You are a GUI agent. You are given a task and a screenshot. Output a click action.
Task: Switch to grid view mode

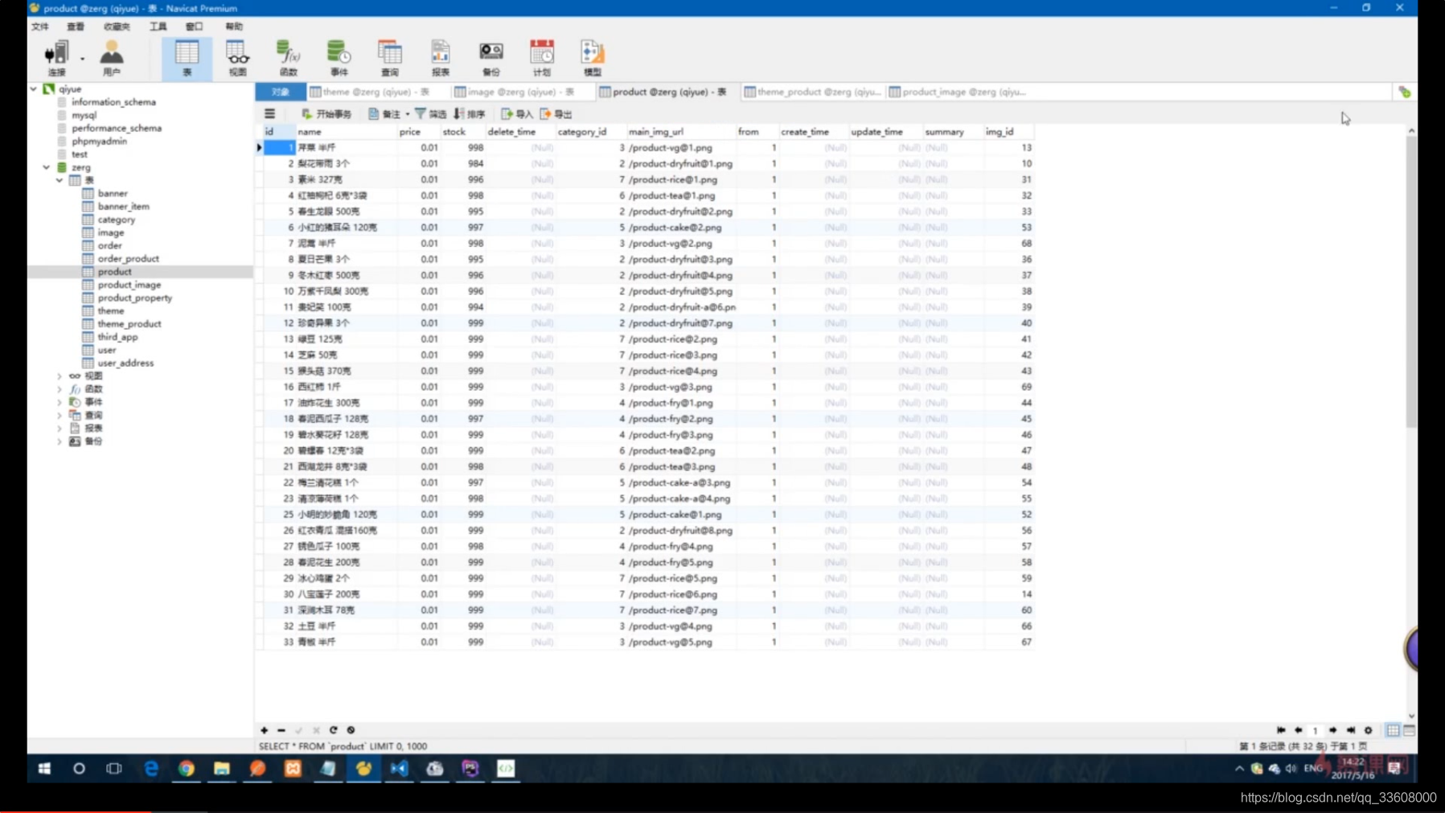tap(1393, 730)
